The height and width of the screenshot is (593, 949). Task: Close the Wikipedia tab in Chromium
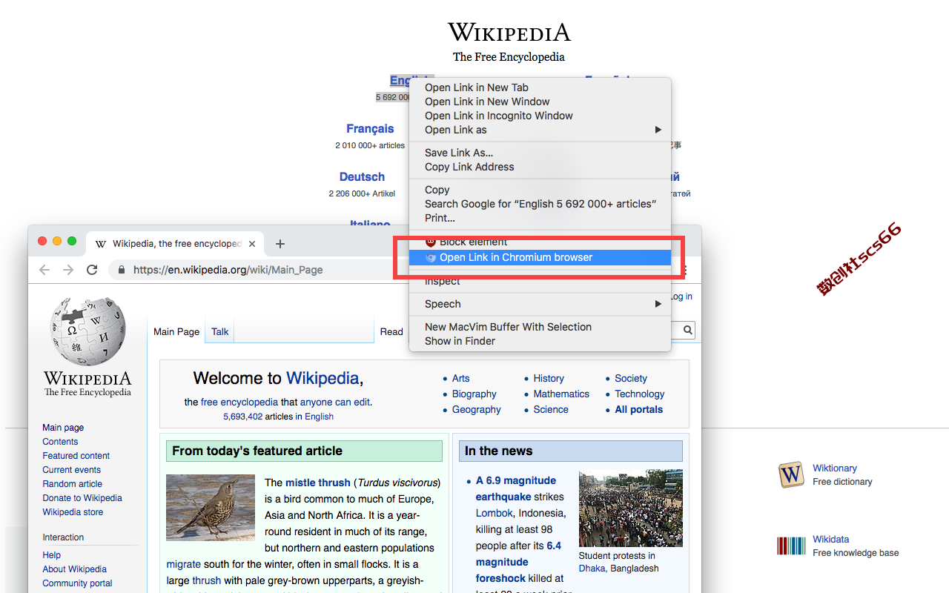tap(252, 244)
